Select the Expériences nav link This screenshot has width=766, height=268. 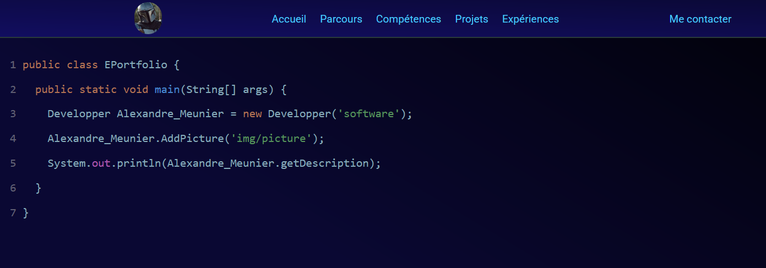(530, 19)
